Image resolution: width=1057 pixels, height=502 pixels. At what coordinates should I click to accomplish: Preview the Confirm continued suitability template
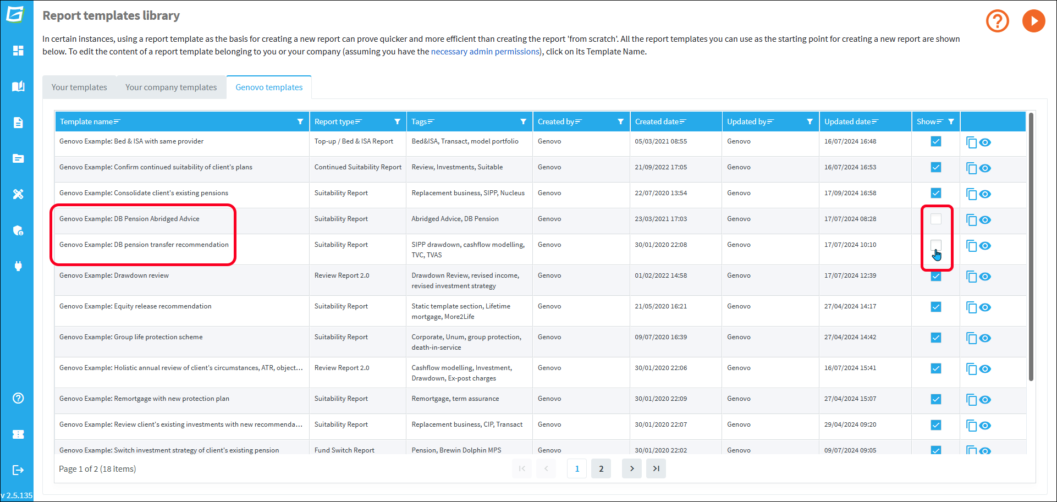(985, 168)
